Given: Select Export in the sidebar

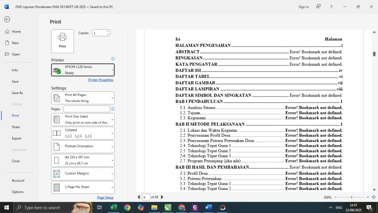Looking at the screenshot, I should [16, 138].
